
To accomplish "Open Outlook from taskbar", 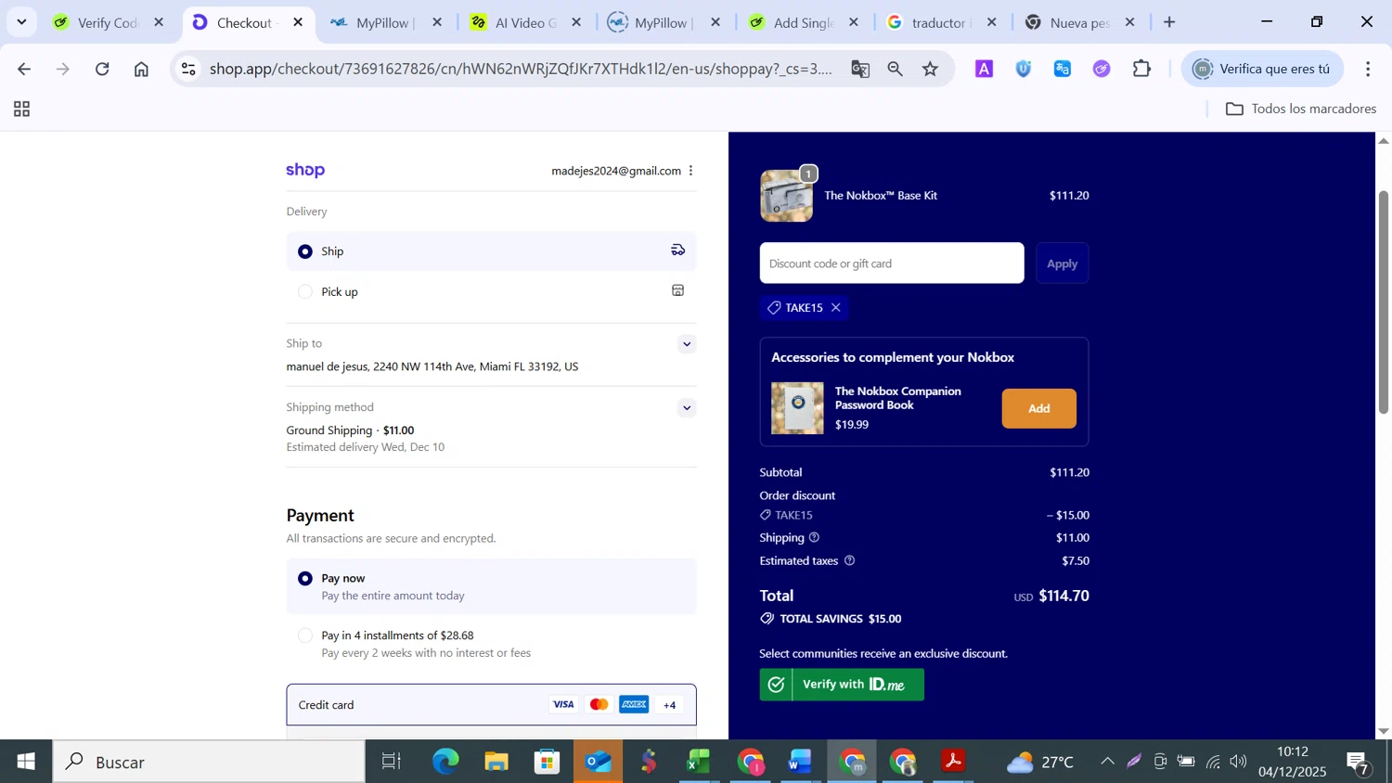I will coord(599,762).
